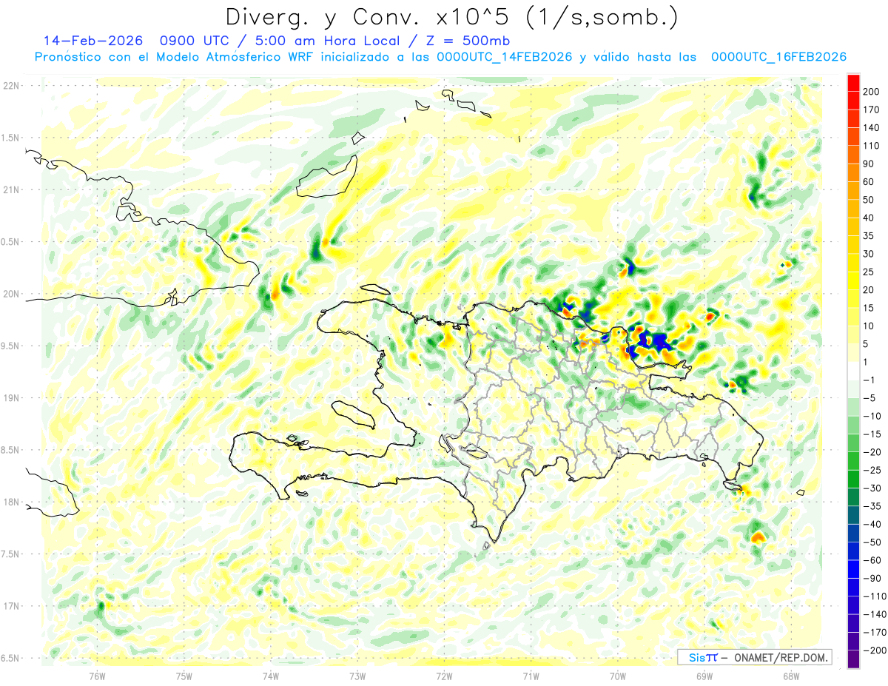Click the '74W' longitude label
This screenshot has height=686, width=888.
pos(271,675)
